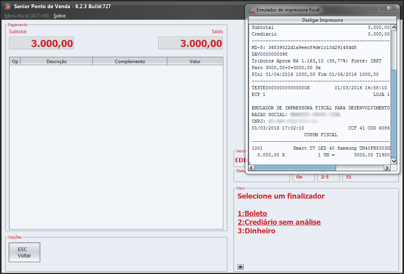Click scroll up arrow in printer emulator

394,27
